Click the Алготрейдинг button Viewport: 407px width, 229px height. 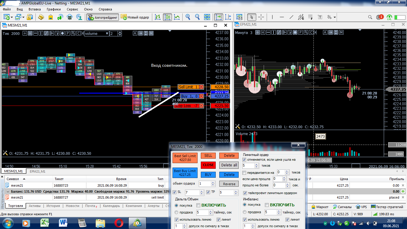click(103, 17)
